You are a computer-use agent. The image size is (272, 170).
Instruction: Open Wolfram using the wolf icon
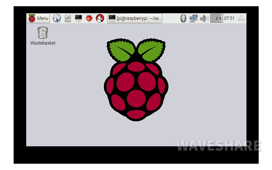100,18
